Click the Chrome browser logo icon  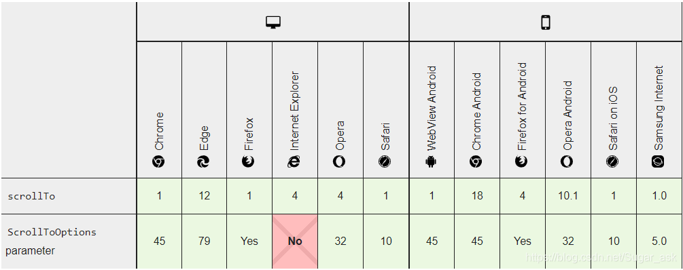158,162
